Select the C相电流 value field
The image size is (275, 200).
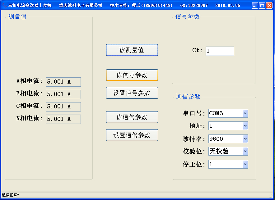pyautogui.click(x=63, y=107)
